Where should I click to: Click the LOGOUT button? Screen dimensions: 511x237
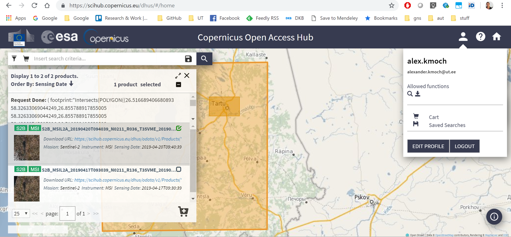[464, 146]
